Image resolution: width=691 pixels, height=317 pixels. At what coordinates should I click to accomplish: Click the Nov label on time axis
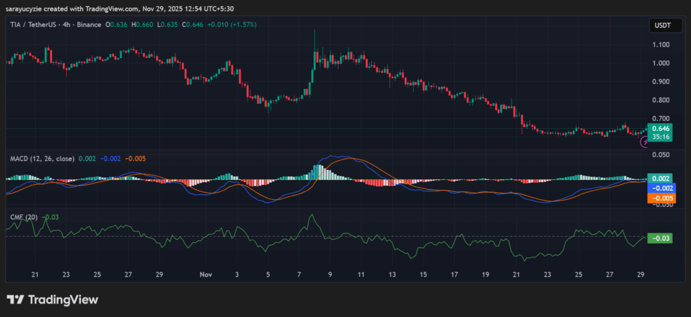coord(206,275)
